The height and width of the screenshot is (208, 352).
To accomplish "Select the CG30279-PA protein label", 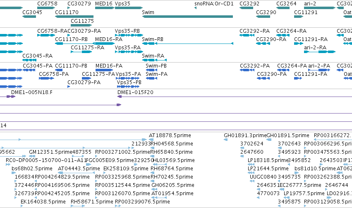I will click(84, 82).
